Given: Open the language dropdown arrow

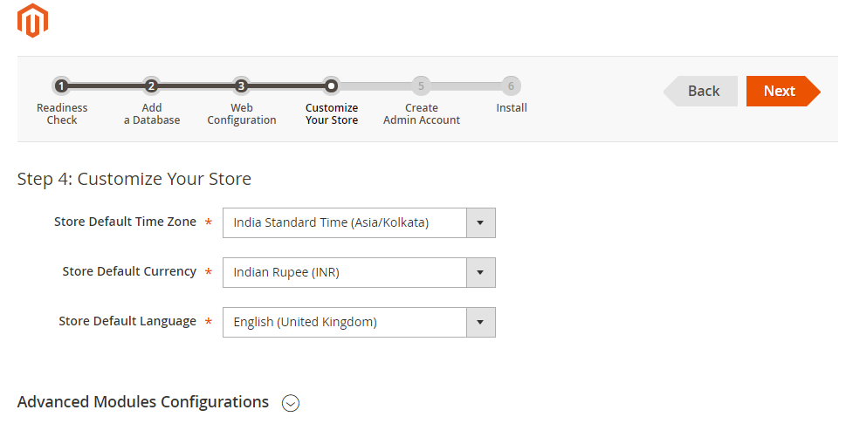Looking at the screenshot, I should pos(480,322).
